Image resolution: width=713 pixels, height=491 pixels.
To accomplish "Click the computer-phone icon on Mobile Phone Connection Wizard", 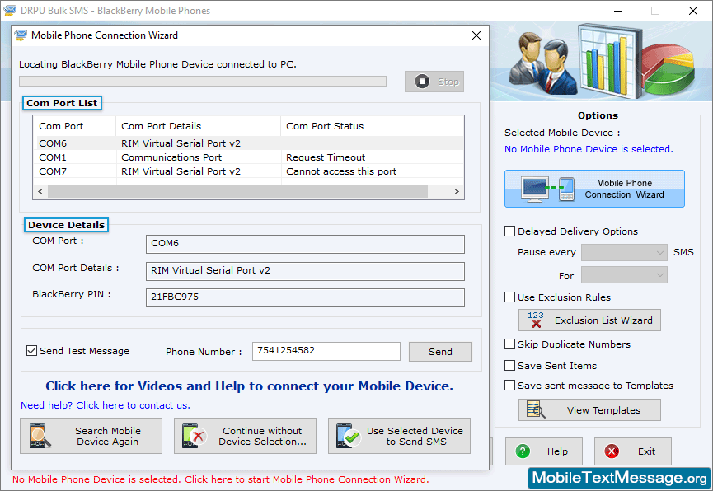I will click(x=548, y=189).
